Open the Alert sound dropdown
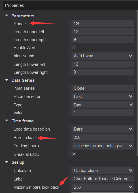Viewport: 138px width, 193px height. coord(103,56)
